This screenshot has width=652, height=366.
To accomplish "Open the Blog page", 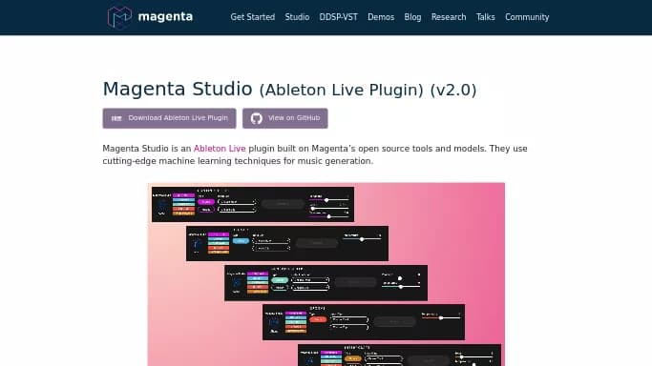I will (412, 17).
